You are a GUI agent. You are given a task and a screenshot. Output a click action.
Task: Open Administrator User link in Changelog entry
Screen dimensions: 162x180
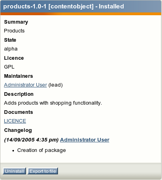pyautogui.click(x=85, y=140)
